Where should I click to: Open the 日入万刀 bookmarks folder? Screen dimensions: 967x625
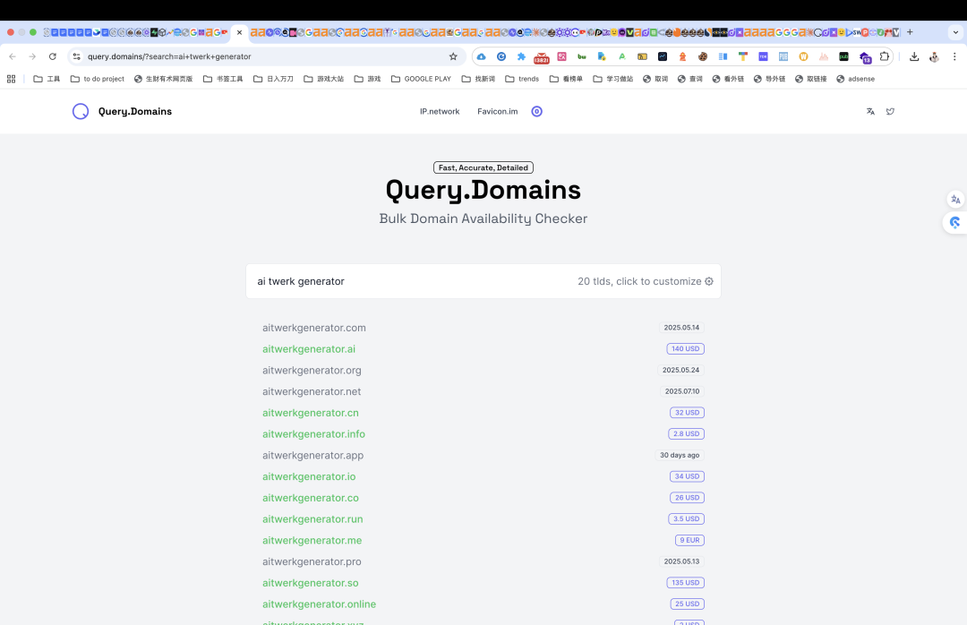(x=273, y=79)
